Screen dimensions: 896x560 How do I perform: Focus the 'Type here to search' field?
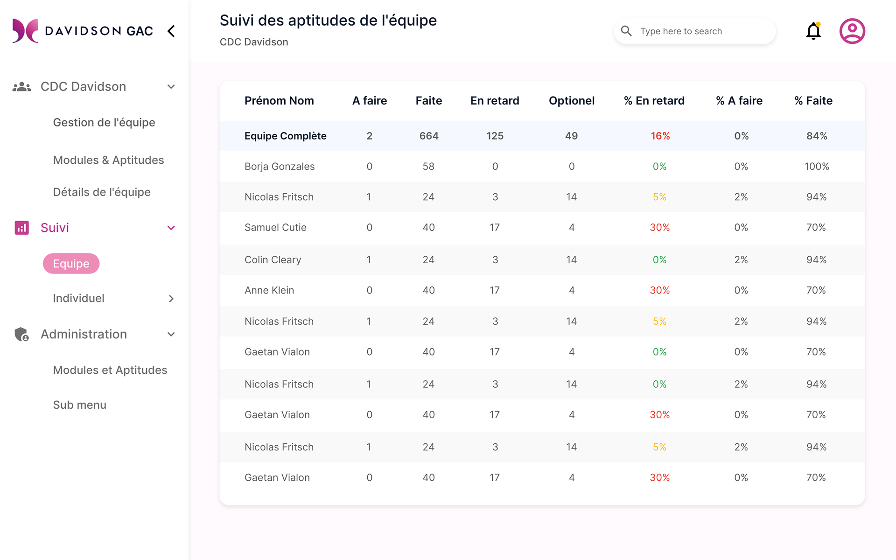point(700,31)
